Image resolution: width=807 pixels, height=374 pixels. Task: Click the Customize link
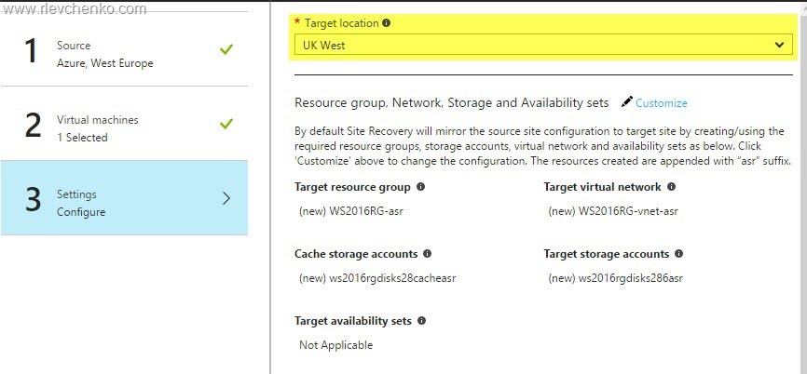tap(662, 103)
